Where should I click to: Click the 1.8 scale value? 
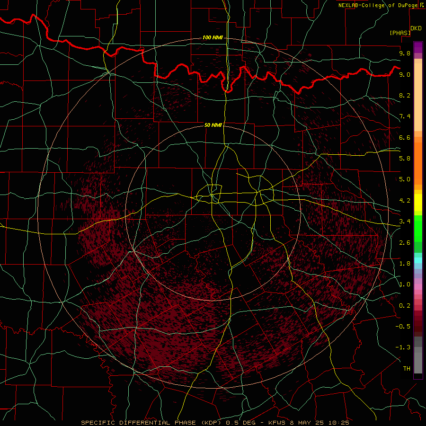[x=405, y=264]
